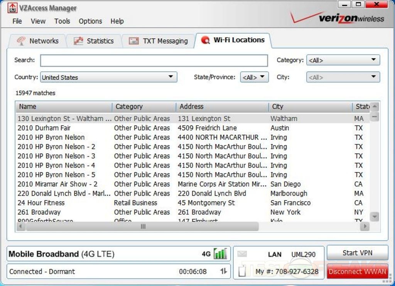Click the horizontal scrollbar left arrow
Screen dimensions: 395x286
(21, 227)
